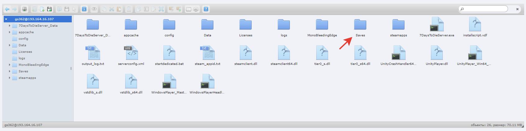Click the clipboard paste toolbar icon
Viewport: 526px width, 131px height.
pos(119,9)
